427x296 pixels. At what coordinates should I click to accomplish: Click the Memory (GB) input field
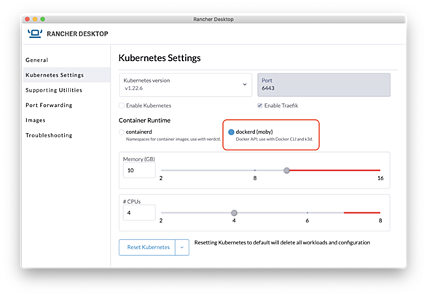click(139, 170)
